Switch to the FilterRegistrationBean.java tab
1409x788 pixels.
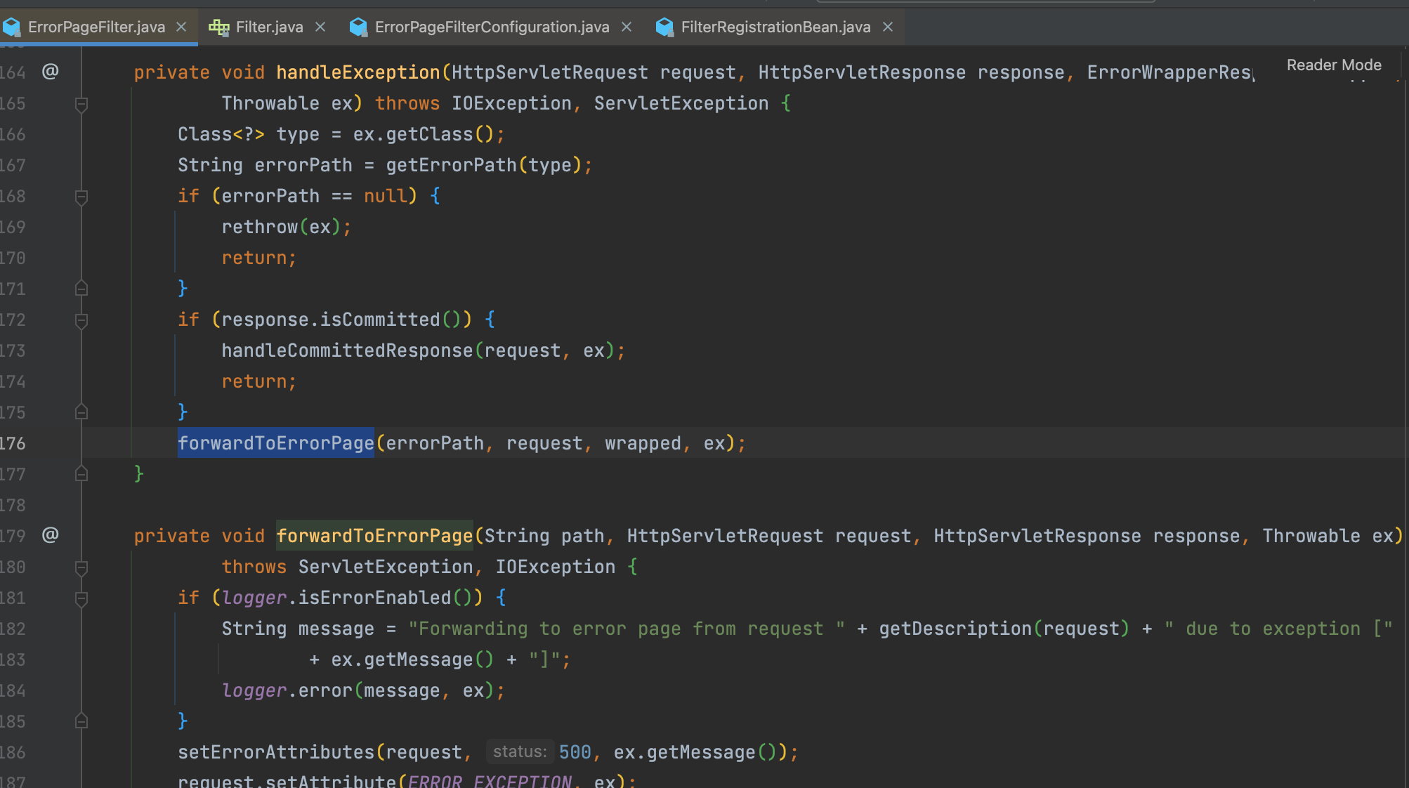tap(775, 27)
